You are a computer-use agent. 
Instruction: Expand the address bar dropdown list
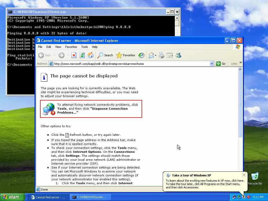(211, 64)
